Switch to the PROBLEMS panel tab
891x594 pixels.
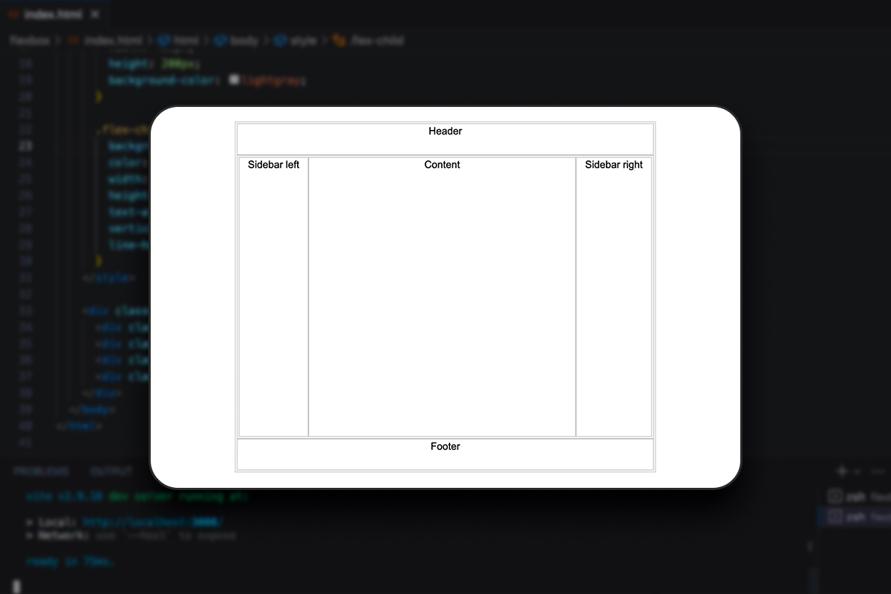pos(41,471)
